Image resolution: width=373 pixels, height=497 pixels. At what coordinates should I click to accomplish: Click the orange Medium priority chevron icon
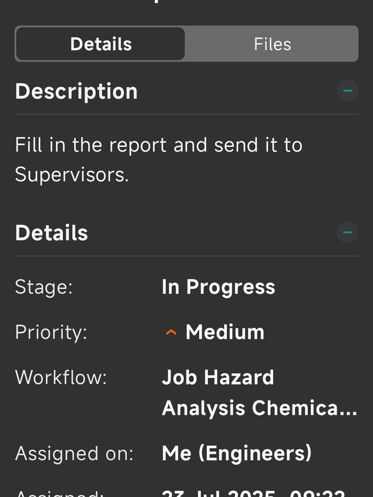[x=171, y=333]
